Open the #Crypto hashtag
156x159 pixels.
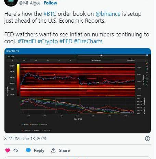point(48,42)
